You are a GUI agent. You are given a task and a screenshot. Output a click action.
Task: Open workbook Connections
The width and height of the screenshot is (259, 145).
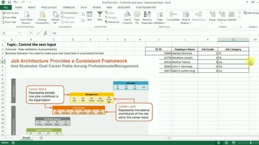click(69, 13)
